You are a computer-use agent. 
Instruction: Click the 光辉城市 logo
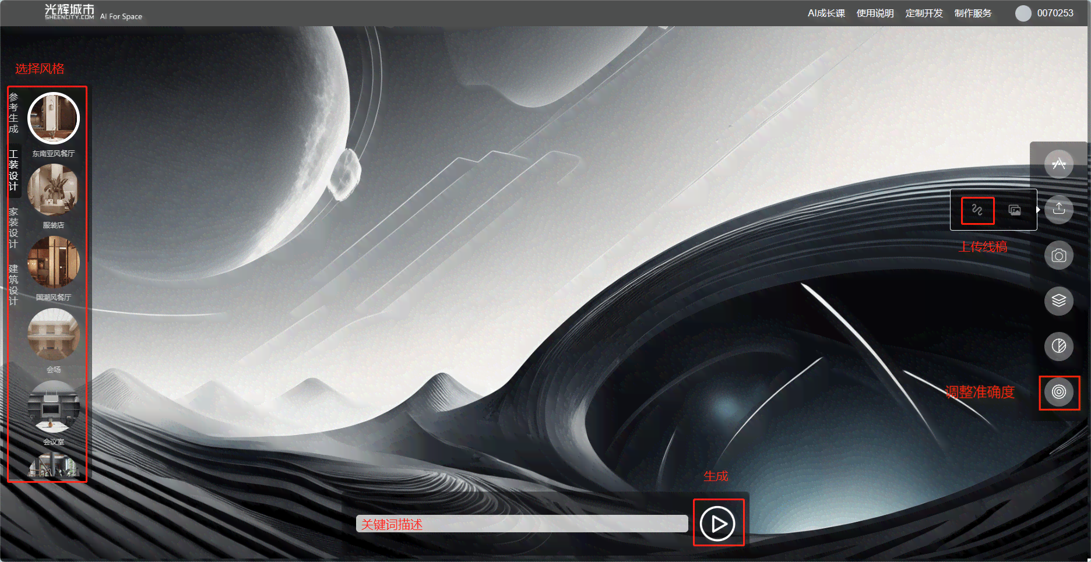pos(69,12)
